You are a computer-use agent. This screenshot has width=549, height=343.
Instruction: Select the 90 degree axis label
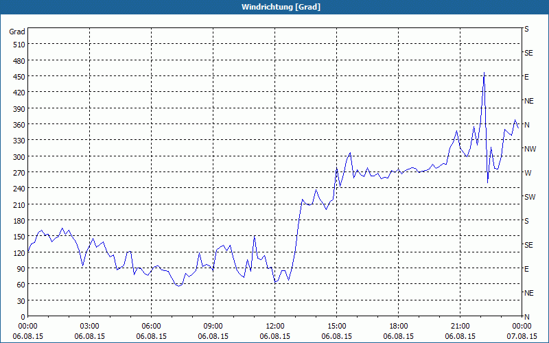(19, 269)
